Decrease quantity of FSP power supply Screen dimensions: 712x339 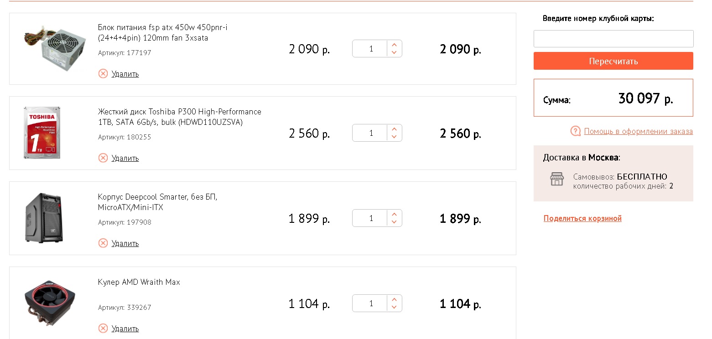[x=394, y=53]
